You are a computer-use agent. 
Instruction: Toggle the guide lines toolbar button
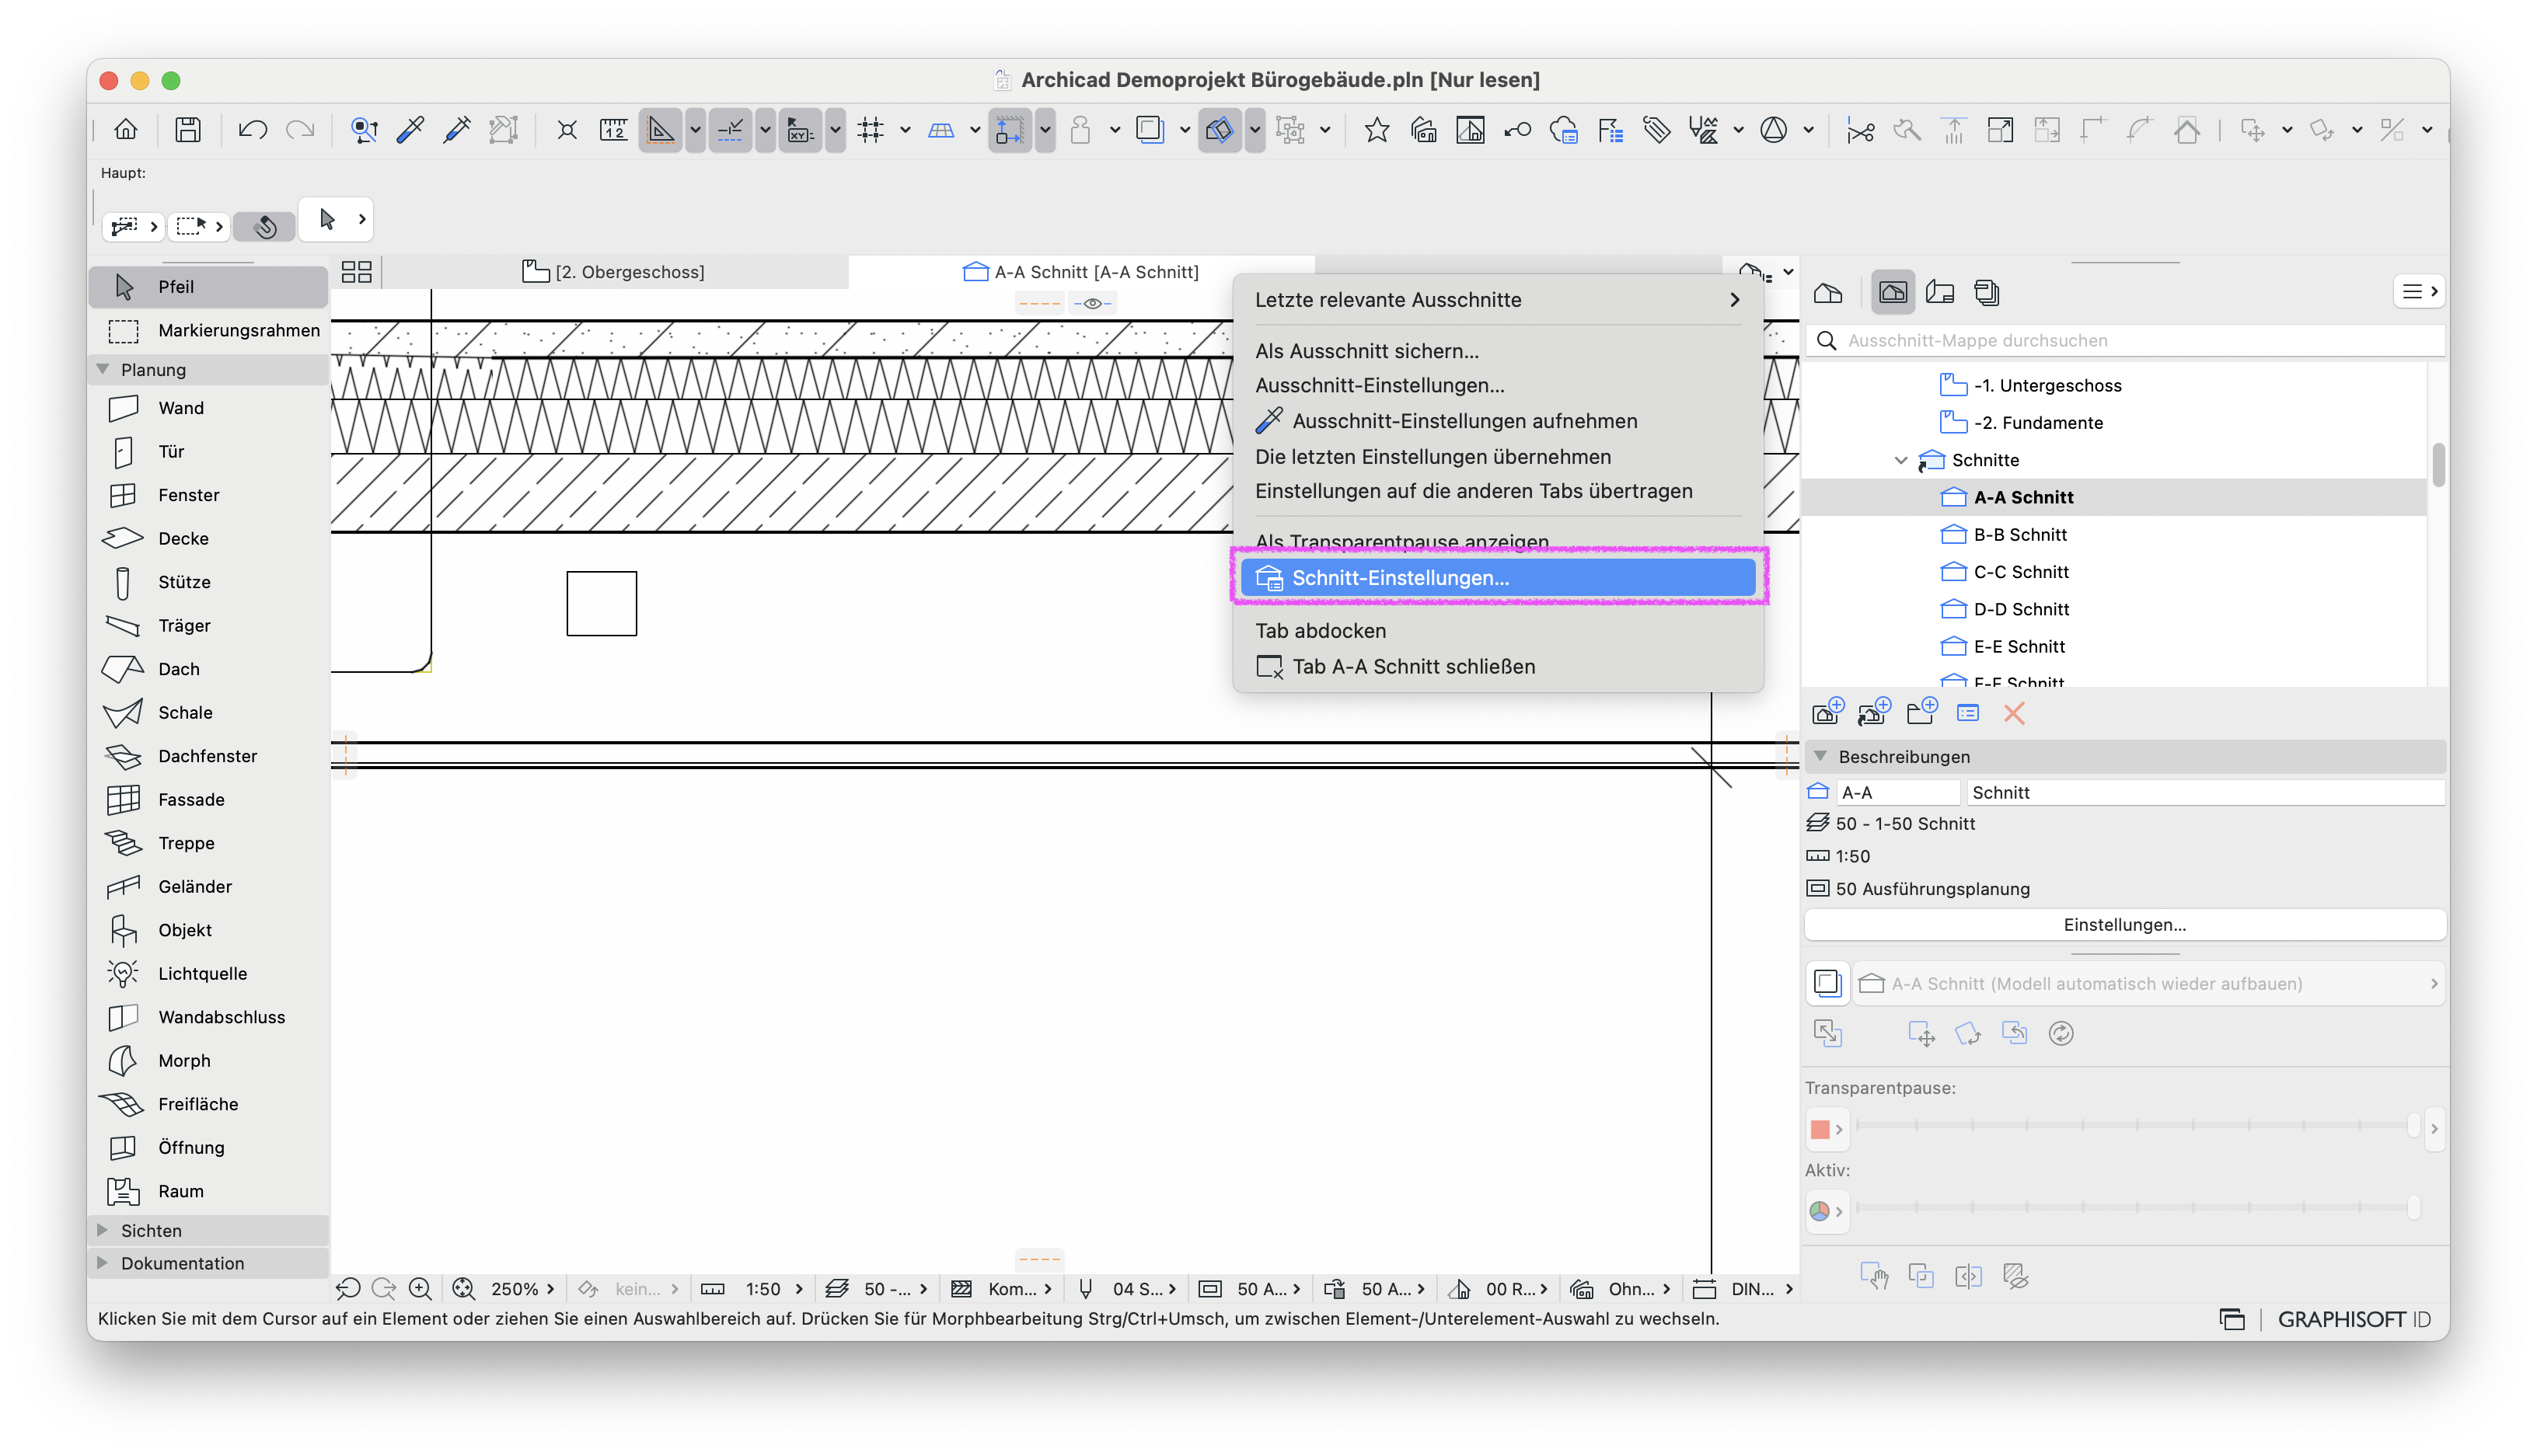point(660,130)
